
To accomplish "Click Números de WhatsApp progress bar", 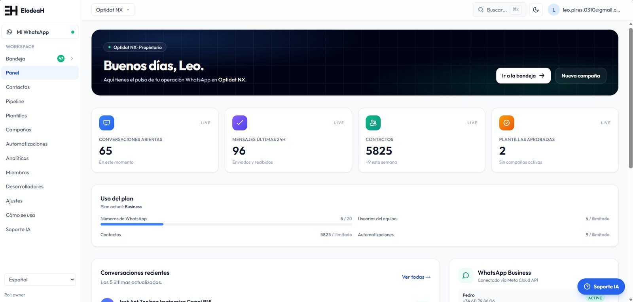I will pos(226,224).
